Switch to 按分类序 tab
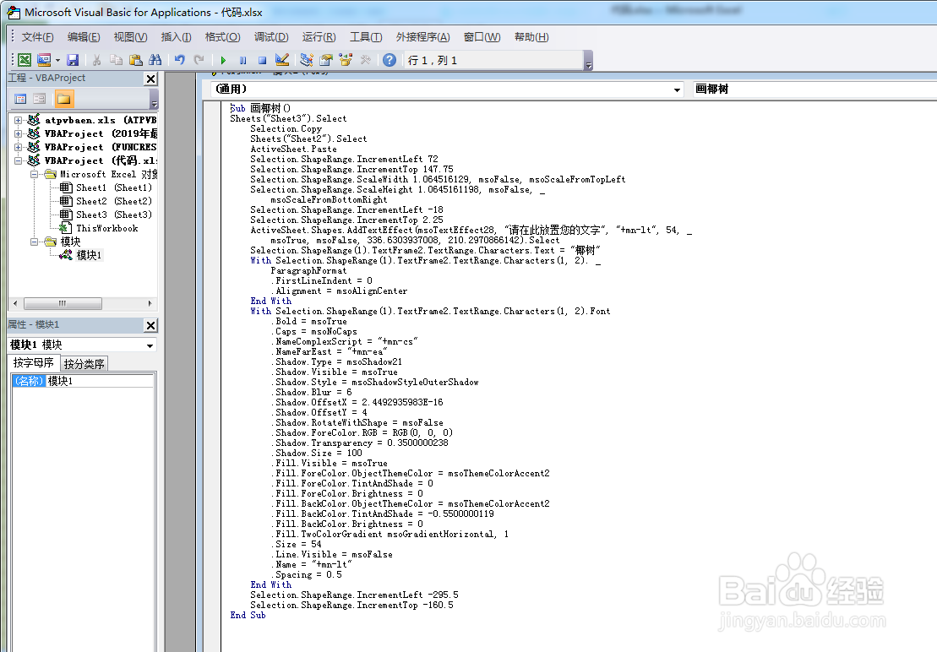 [x=84, y=364]
